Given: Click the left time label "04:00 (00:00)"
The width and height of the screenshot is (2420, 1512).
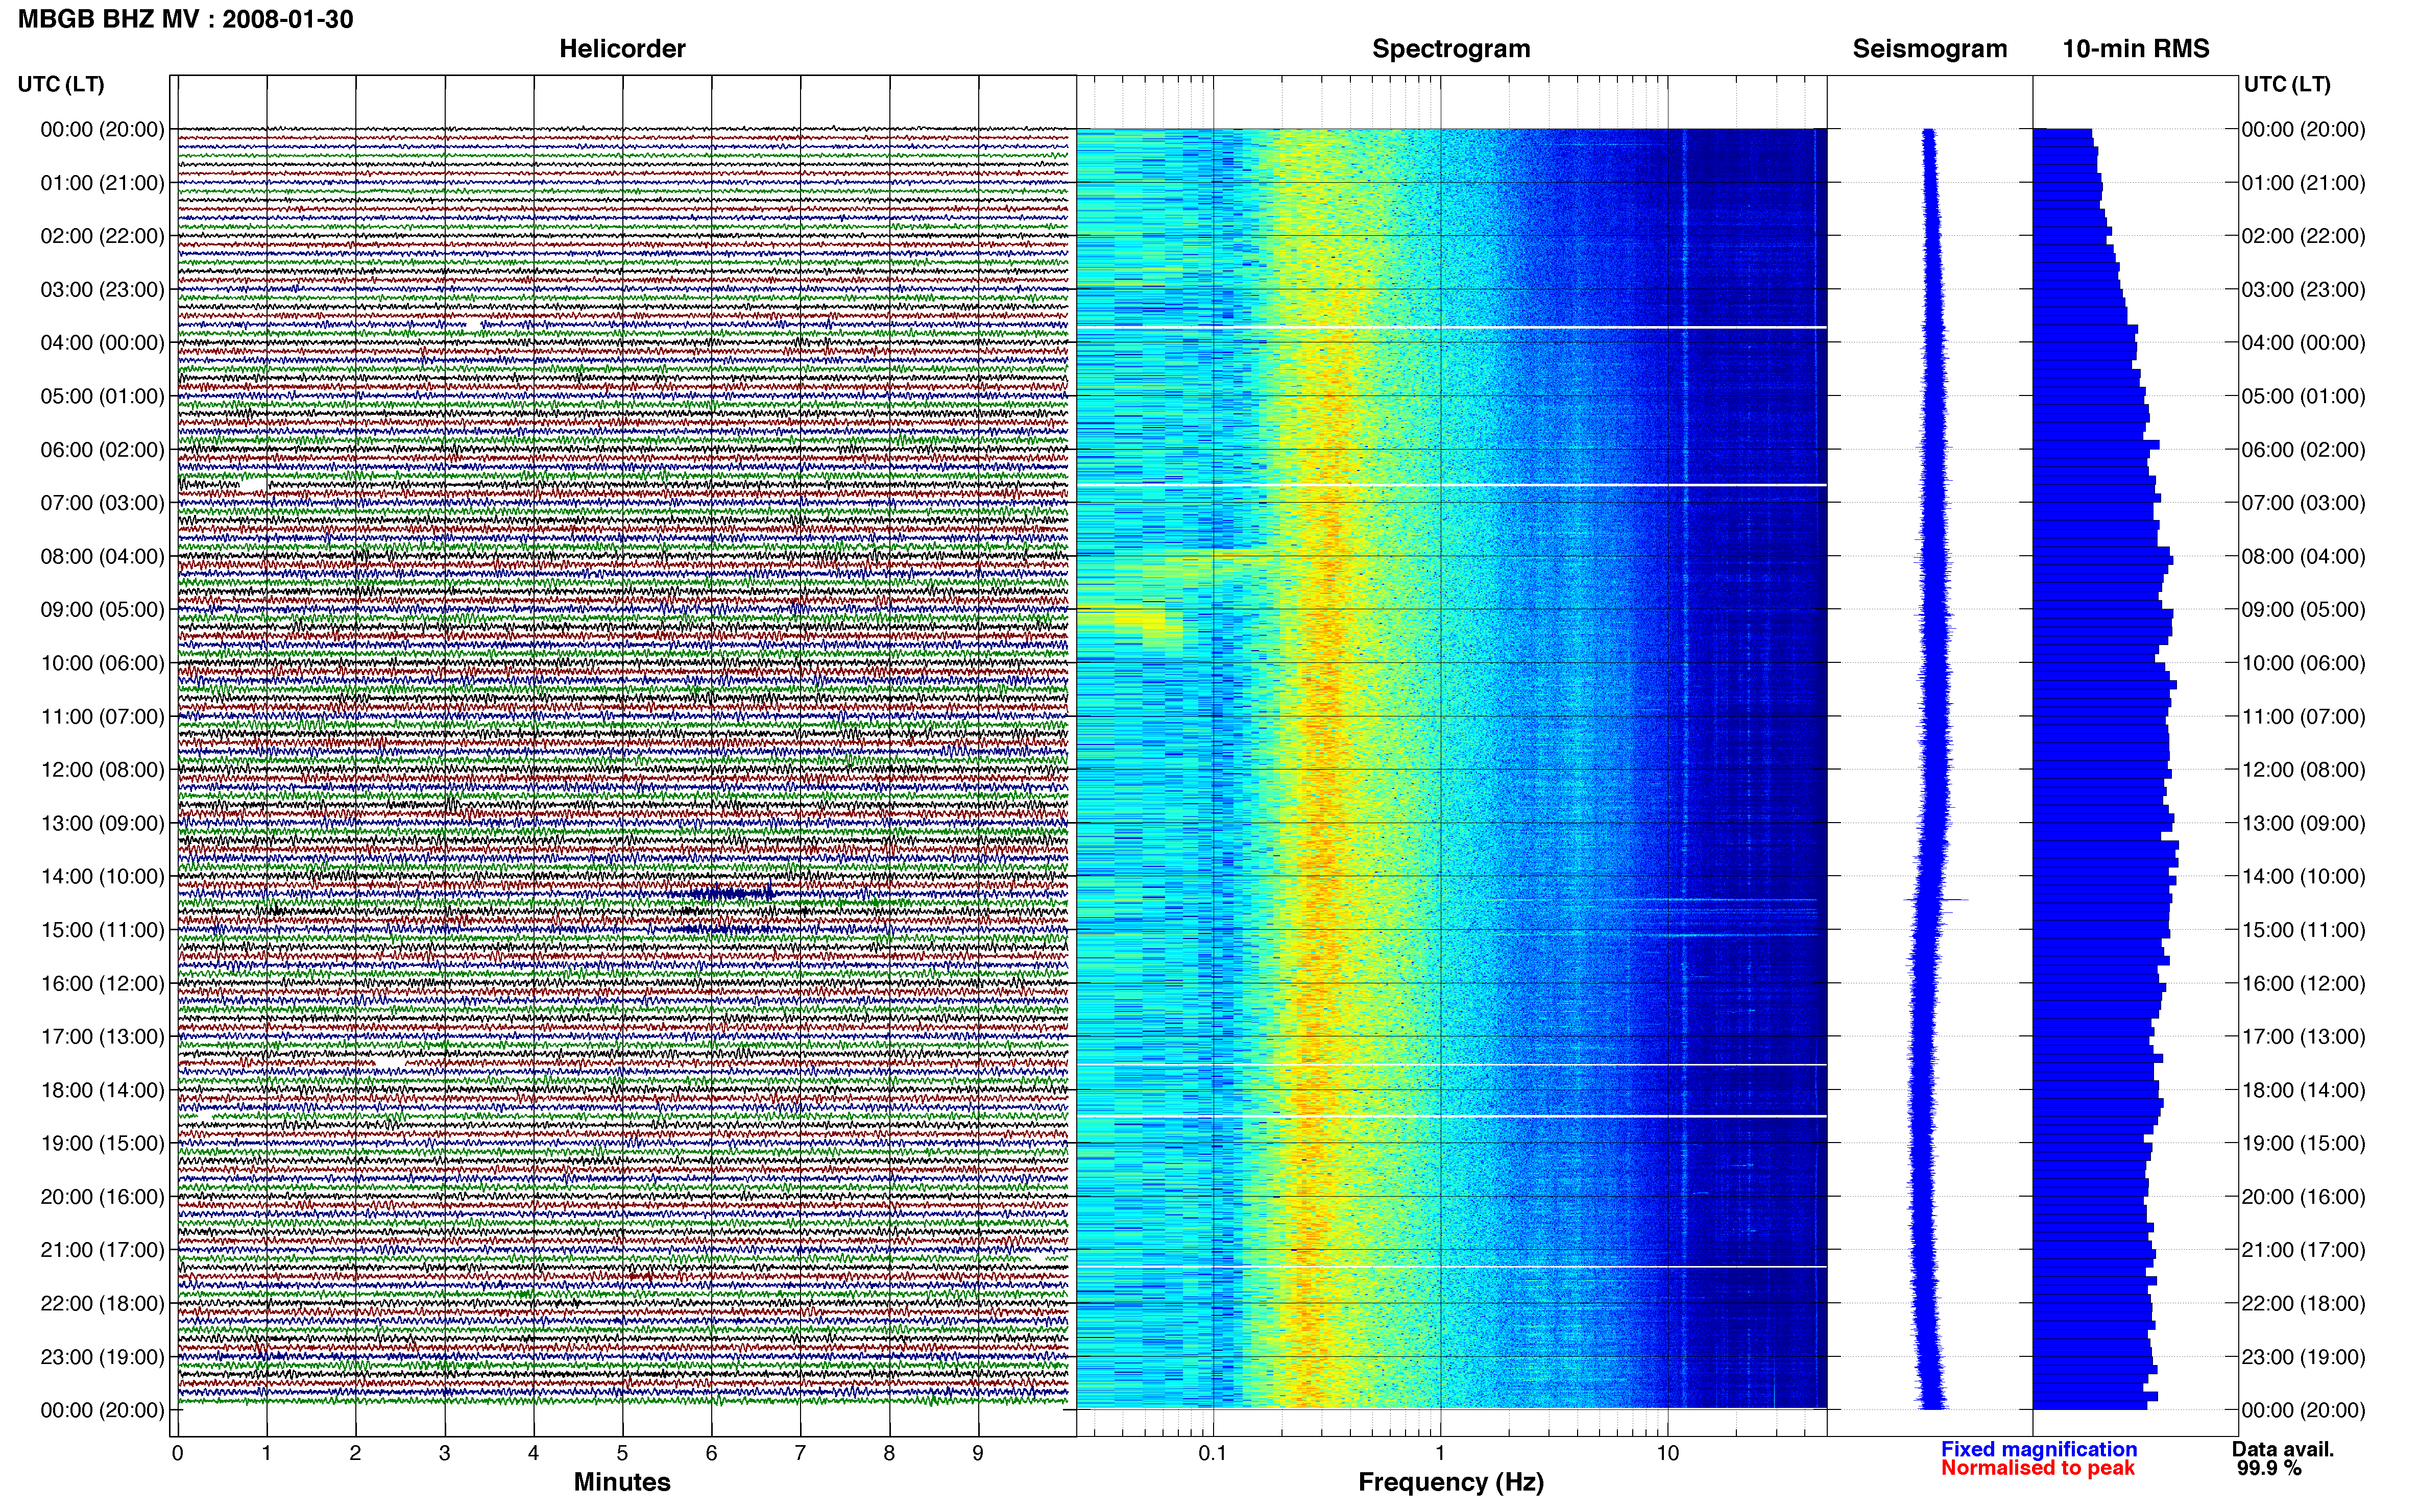Looking at the screenshot, I should tap(102, 343).
